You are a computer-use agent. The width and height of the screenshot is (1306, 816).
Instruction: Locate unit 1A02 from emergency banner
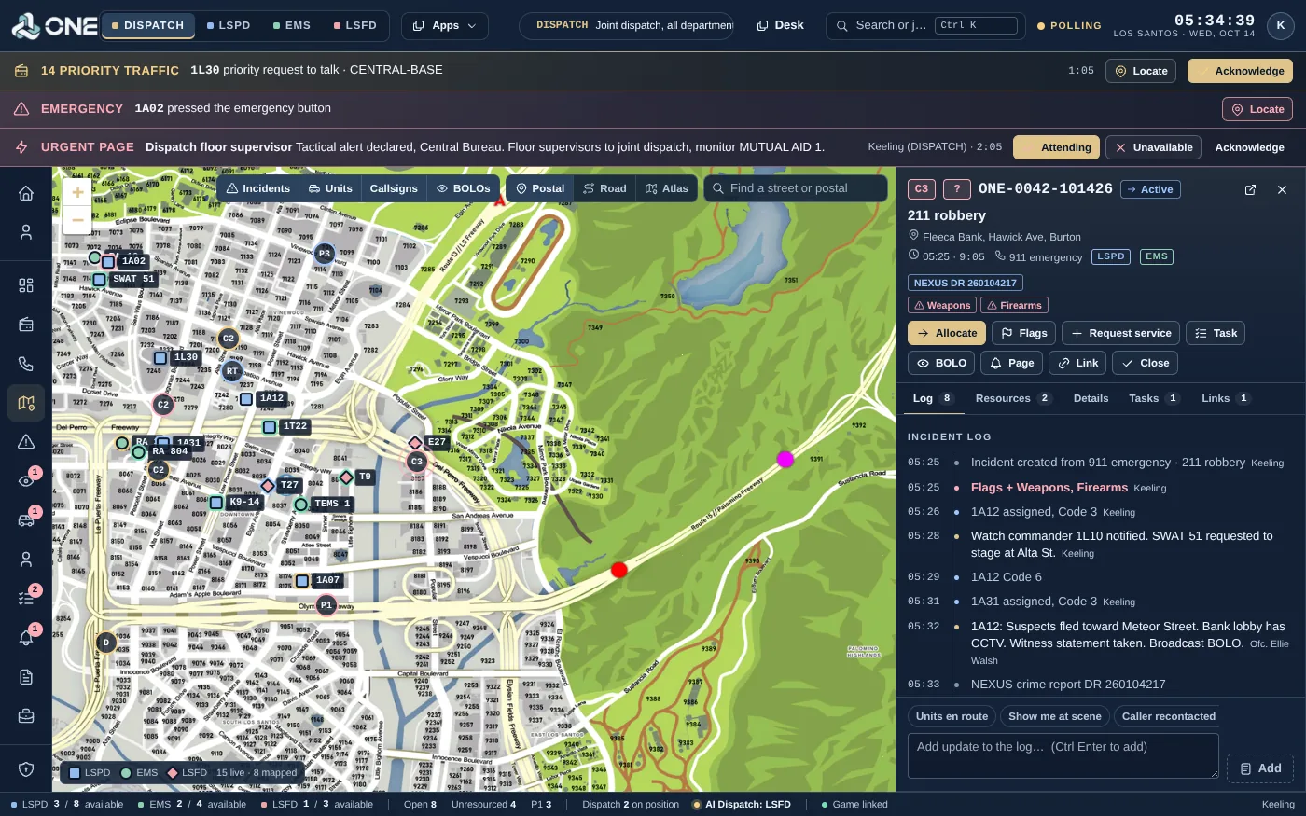[1257, 109]
